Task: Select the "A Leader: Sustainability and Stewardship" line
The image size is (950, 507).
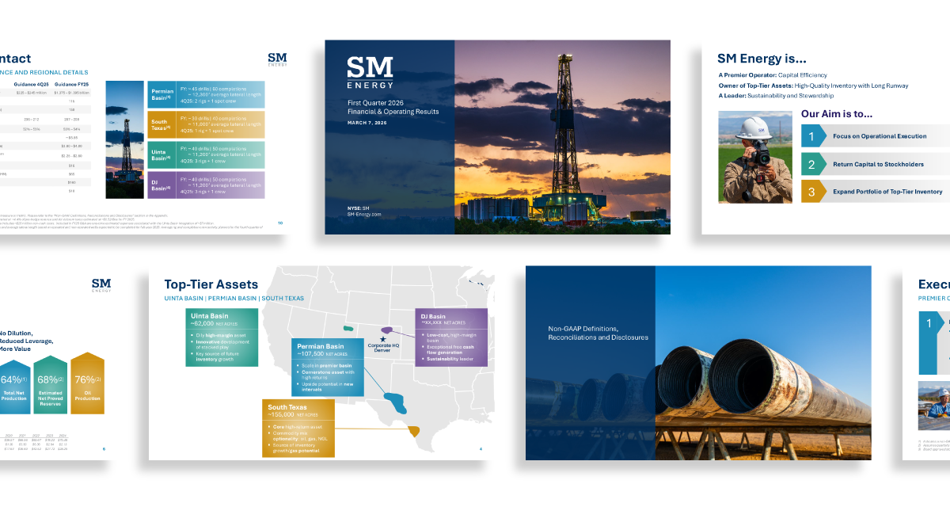Action: [x=776, y=96]
